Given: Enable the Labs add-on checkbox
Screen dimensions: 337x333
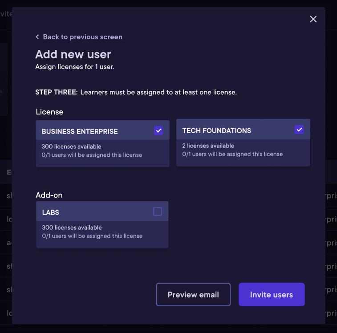Looking at the screenshot, I should coord(158,211).
